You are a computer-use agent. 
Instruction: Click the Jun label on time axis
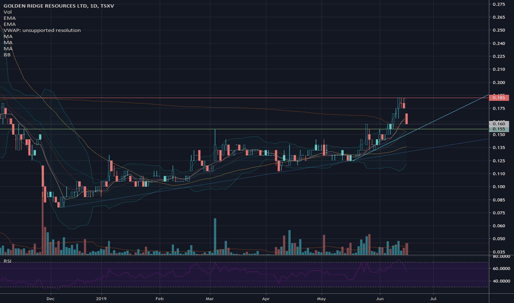(379, 299)
